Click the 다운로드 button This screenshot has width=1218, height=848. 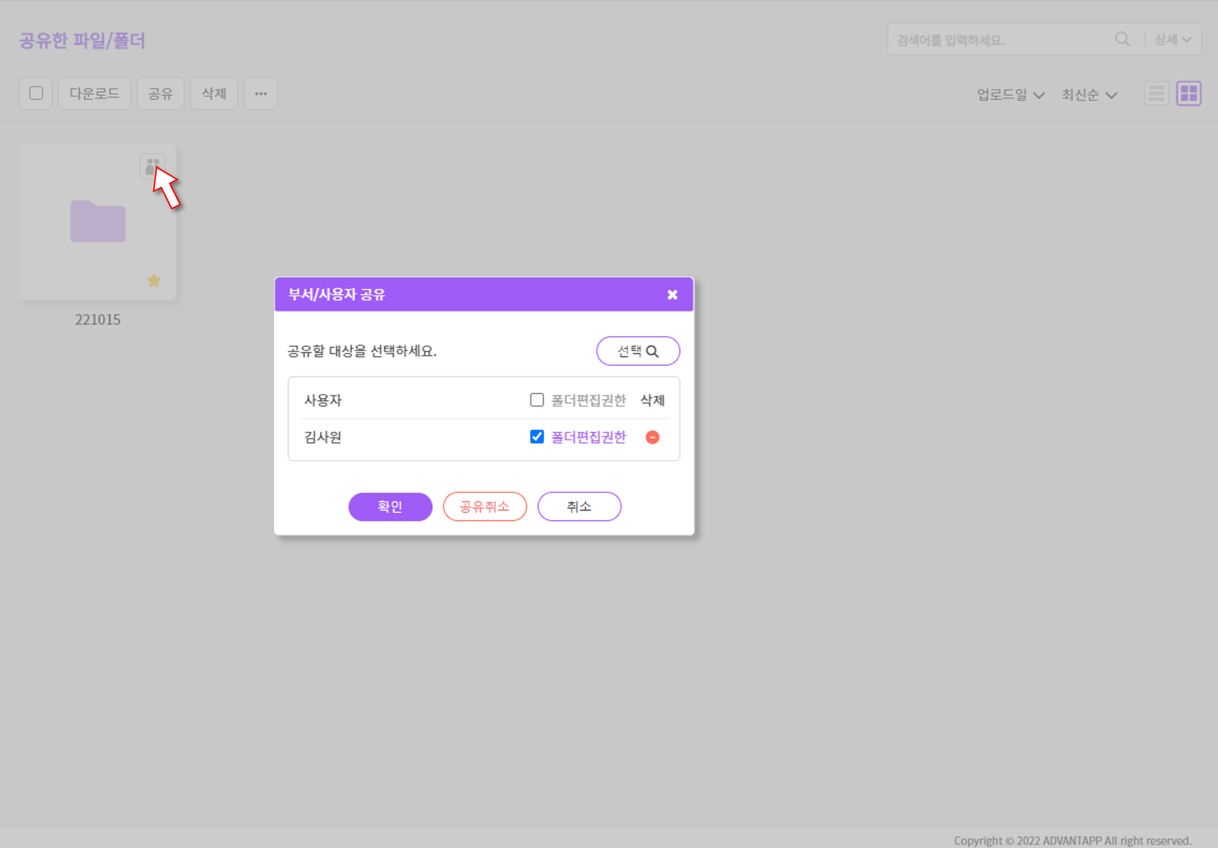pyautogui.click(x=94, y=93)
